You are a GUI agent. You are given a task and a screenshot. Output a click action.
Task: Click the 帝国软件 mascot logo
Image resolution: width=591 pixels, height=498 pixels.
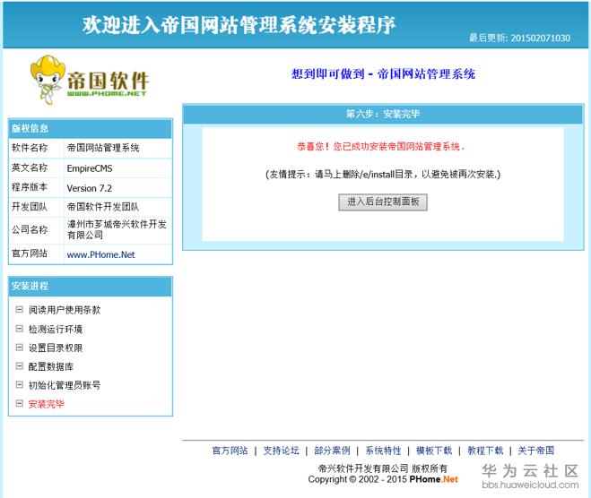coord(90,80)
